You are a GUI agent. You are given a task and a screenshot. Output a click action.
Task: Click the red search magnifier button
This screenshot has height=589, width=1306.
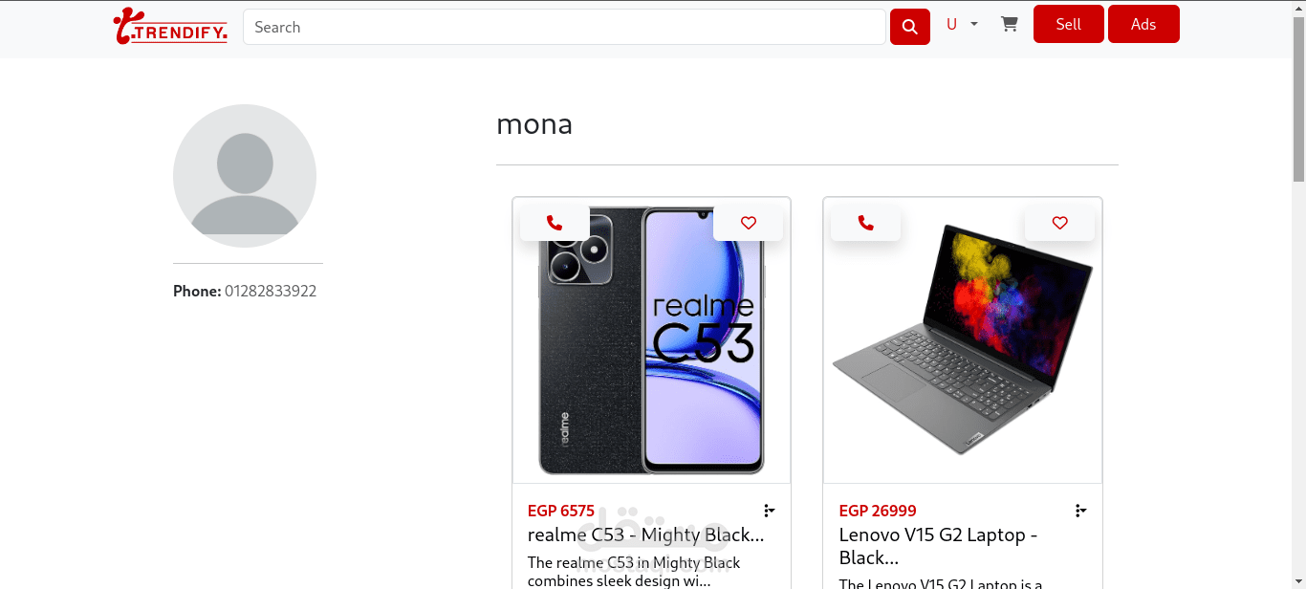[x=910, y=27]
